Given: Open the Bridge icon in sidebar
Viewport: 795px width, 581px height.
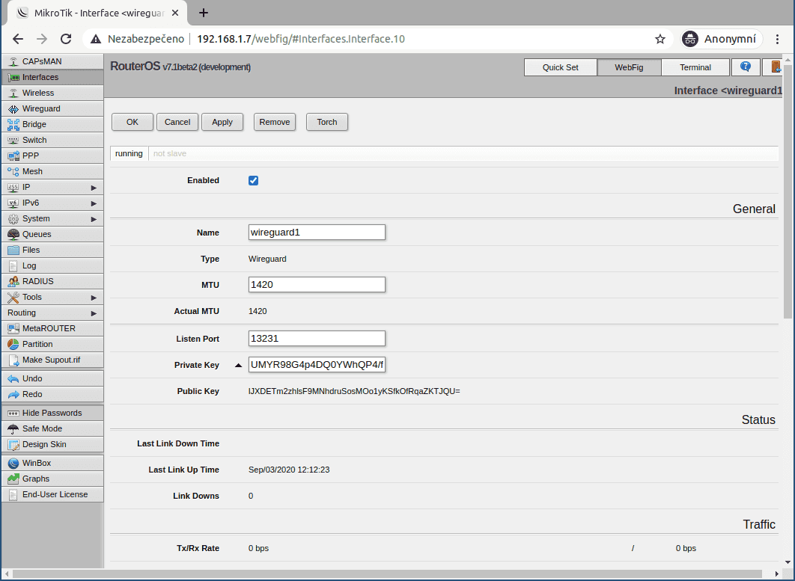Looking at the screenshot, I should [x=13, y=124].
